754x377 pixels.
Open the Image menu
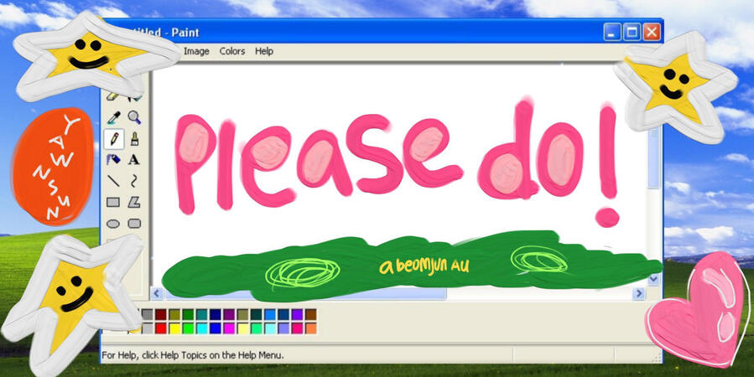pos(196,51)
